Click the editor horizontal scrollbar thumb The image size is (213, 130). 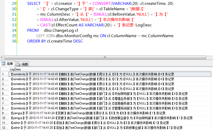[105, 57]
